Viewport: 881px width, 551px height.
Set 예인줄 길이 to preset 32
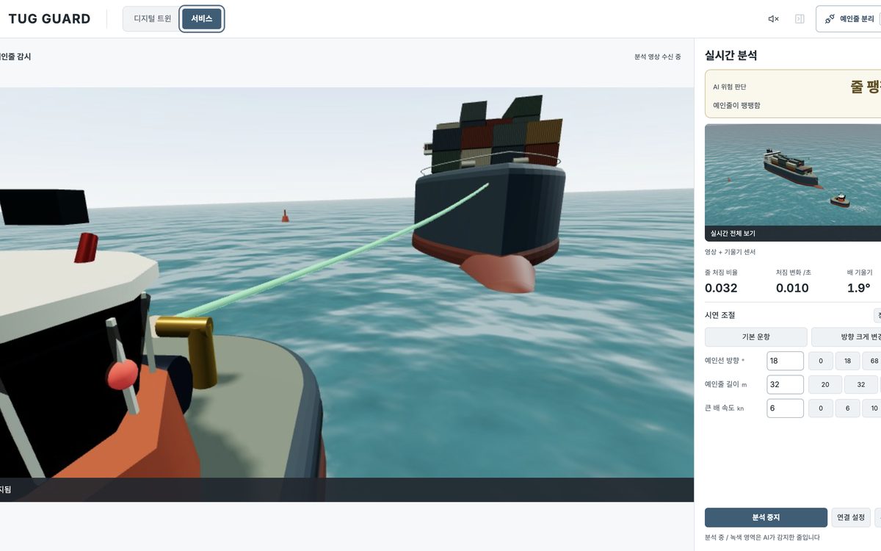click(861, 384)
